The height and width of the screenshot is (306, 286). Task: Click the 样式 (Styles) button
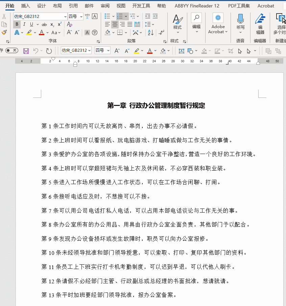click(x=177, y=22)
